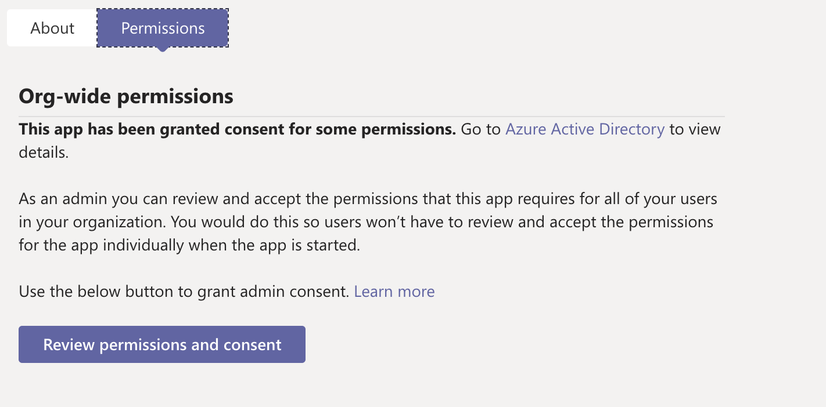Open the Azure Active Directory link

coord(584,129)
